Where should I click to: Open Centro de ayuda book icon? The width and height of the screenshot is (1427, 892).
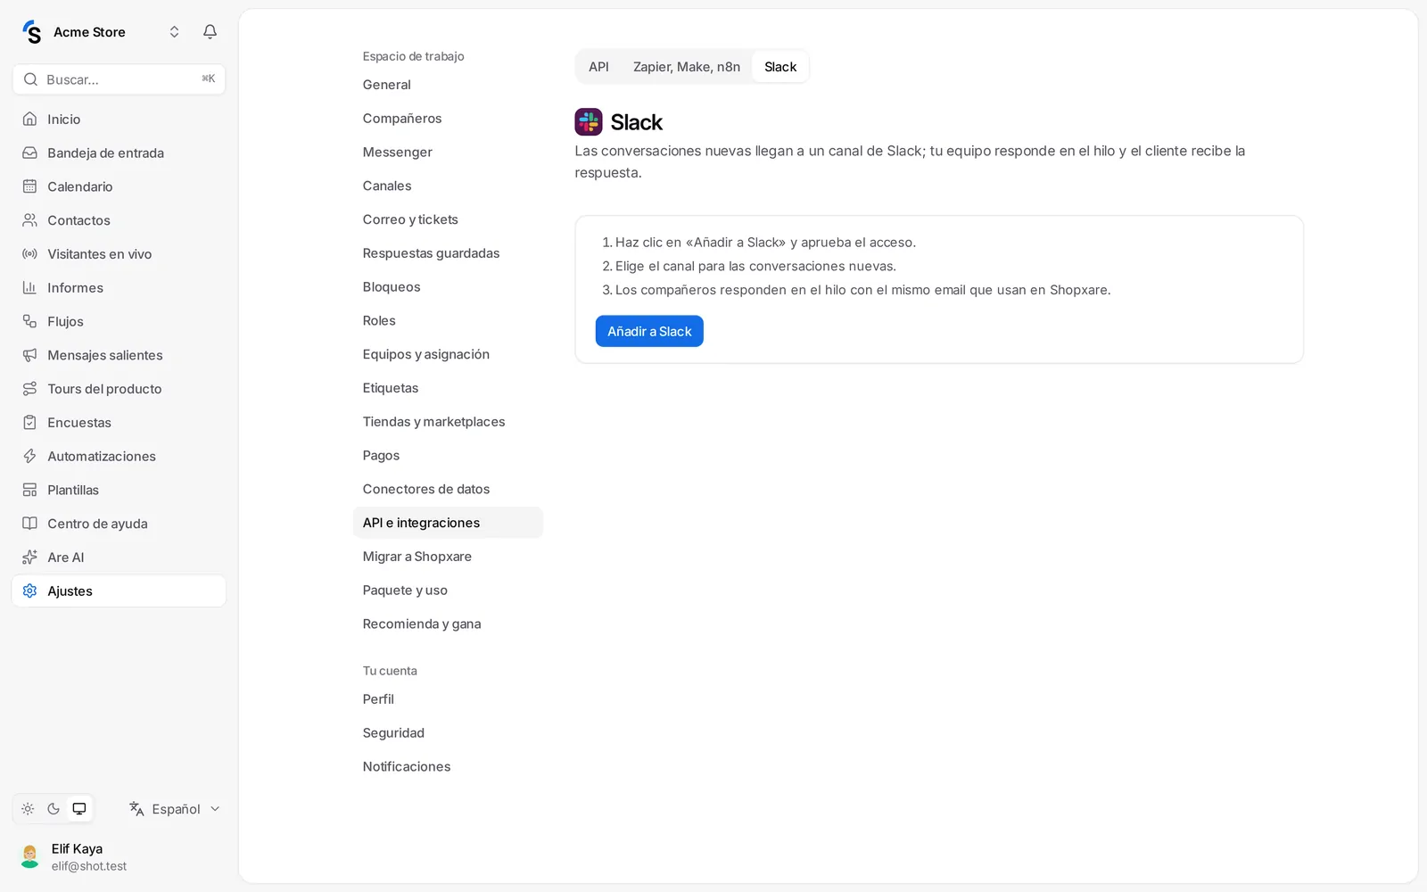(x=29, y=524)
